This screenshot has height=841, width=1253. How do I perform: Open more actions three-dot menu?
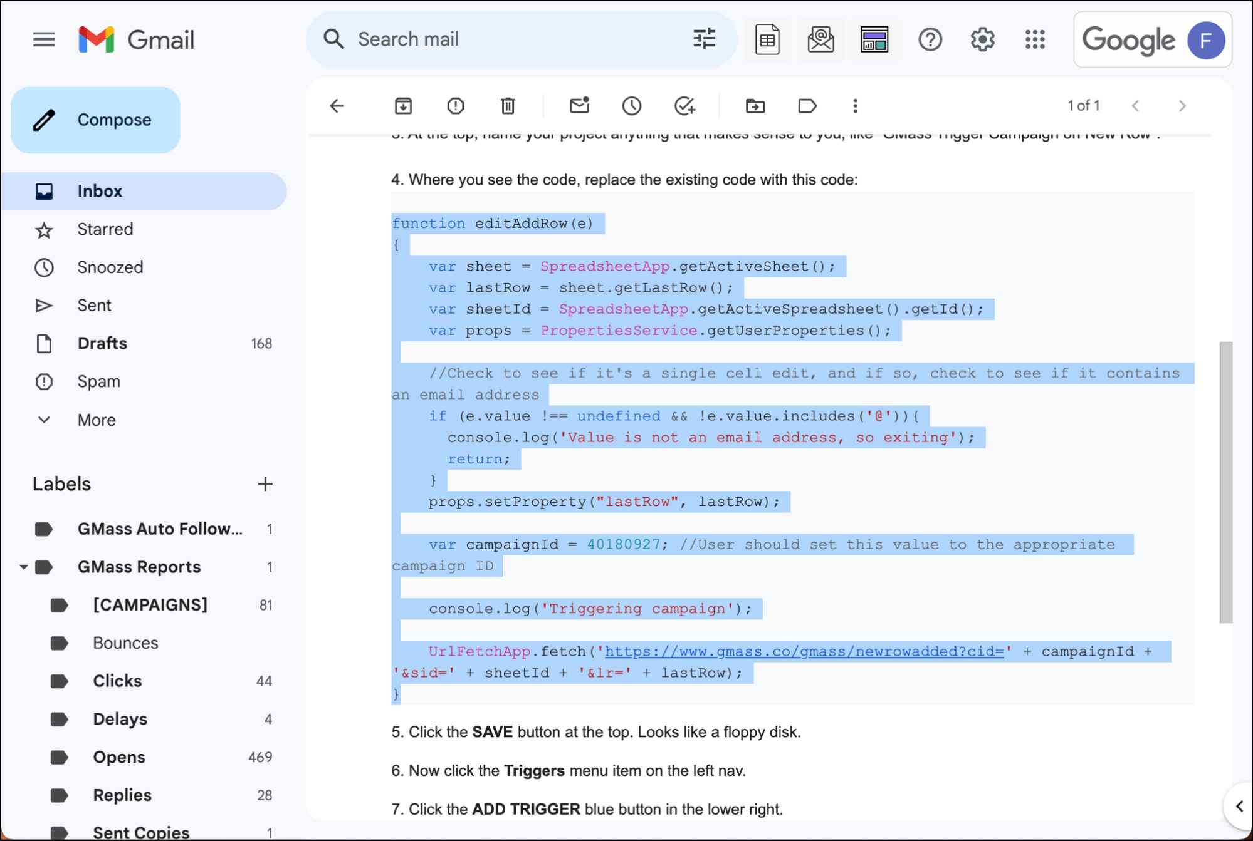point(855,106)
